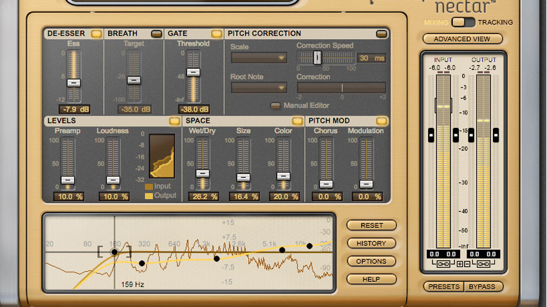
Task: Click the Wet/Dry slider handle
Action: pos(202,173)
